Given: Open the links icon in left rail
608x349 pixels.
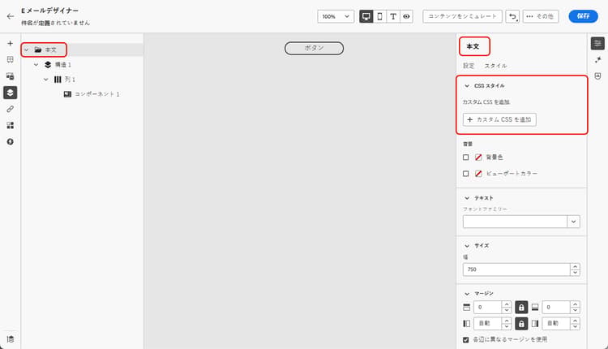Looking at the screenshot, I should 11,109.
